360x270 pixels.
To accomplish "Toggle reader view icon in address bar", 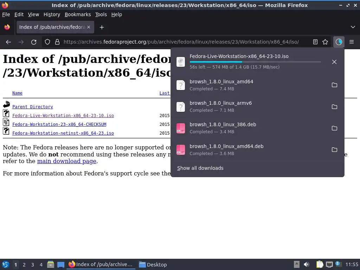I will 315,42.
